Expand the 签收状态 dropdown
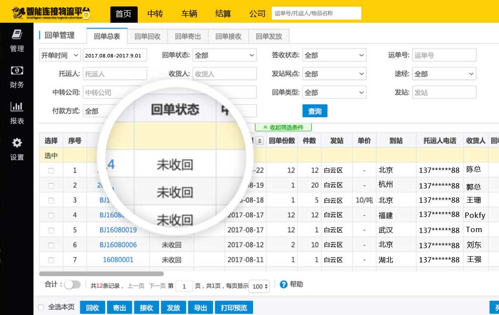 pos(334,55)
